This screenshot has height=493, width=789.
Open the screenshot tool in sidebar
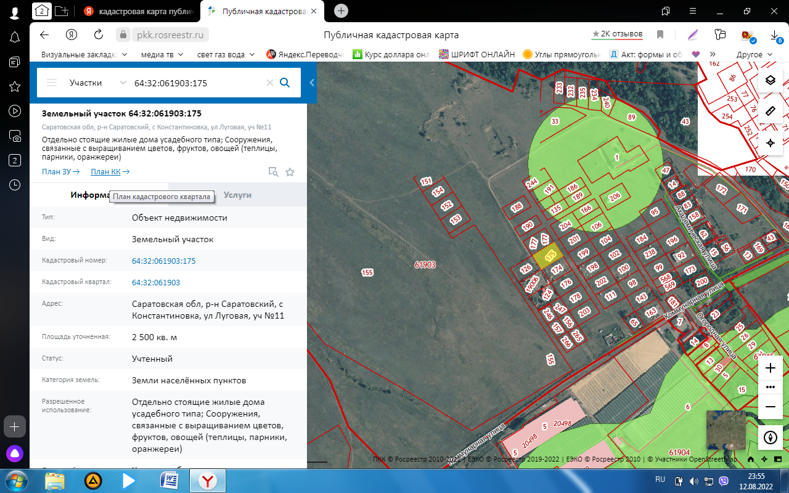tap(15, 136)
